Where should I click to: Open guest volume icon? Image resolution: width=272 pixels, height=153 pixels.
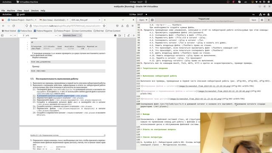click(264, 14)
